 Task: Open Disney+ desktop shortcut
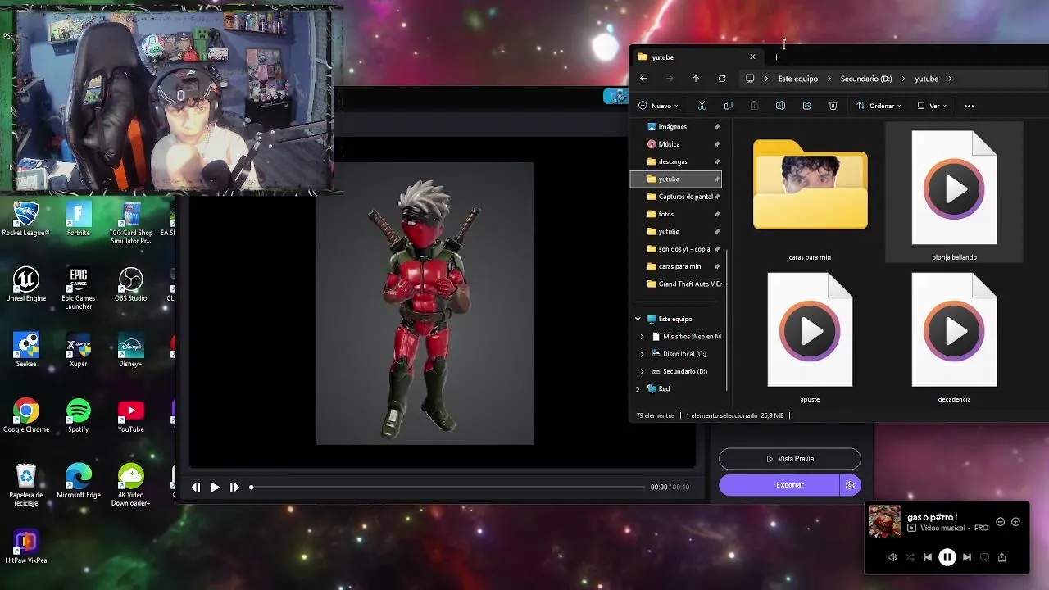[x=131, y=350]
